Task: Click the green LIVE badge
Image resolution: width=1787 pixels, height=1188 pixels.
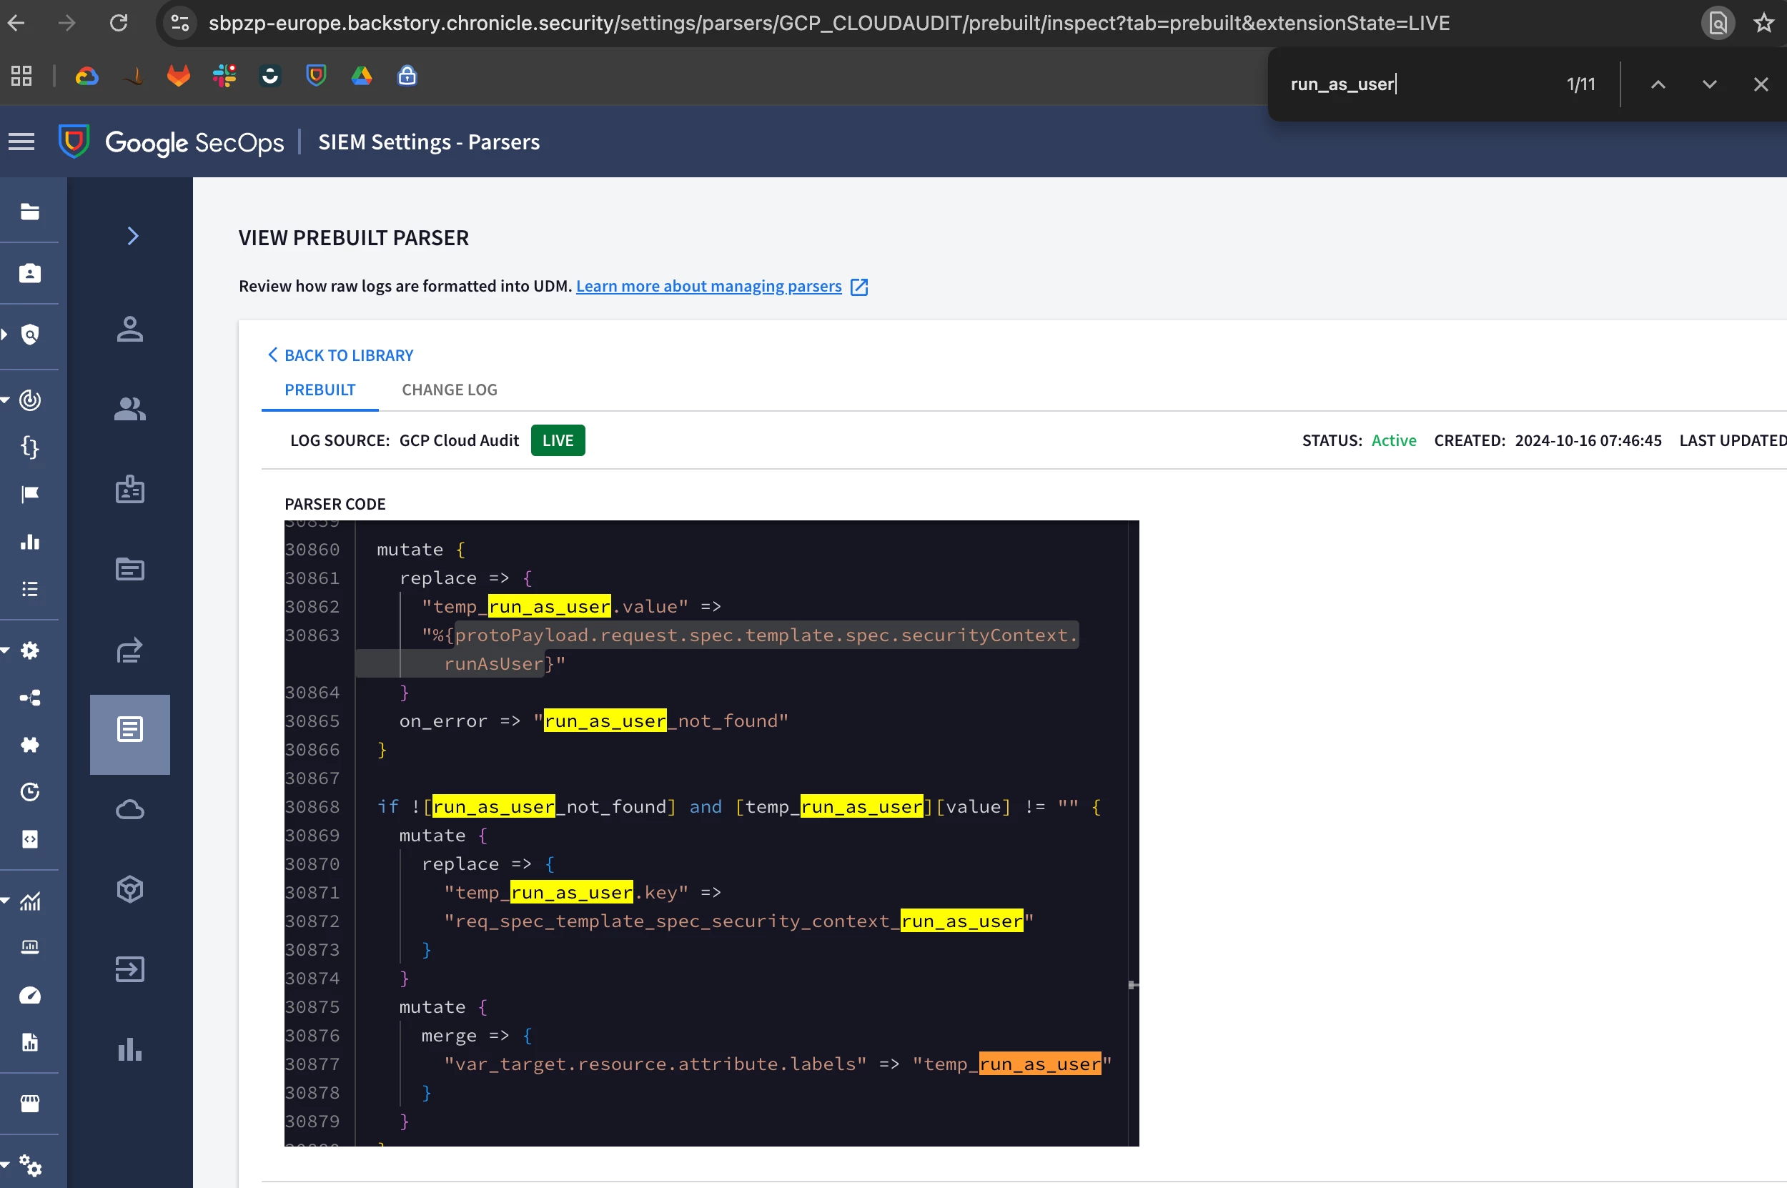Action: coord(558,440)
